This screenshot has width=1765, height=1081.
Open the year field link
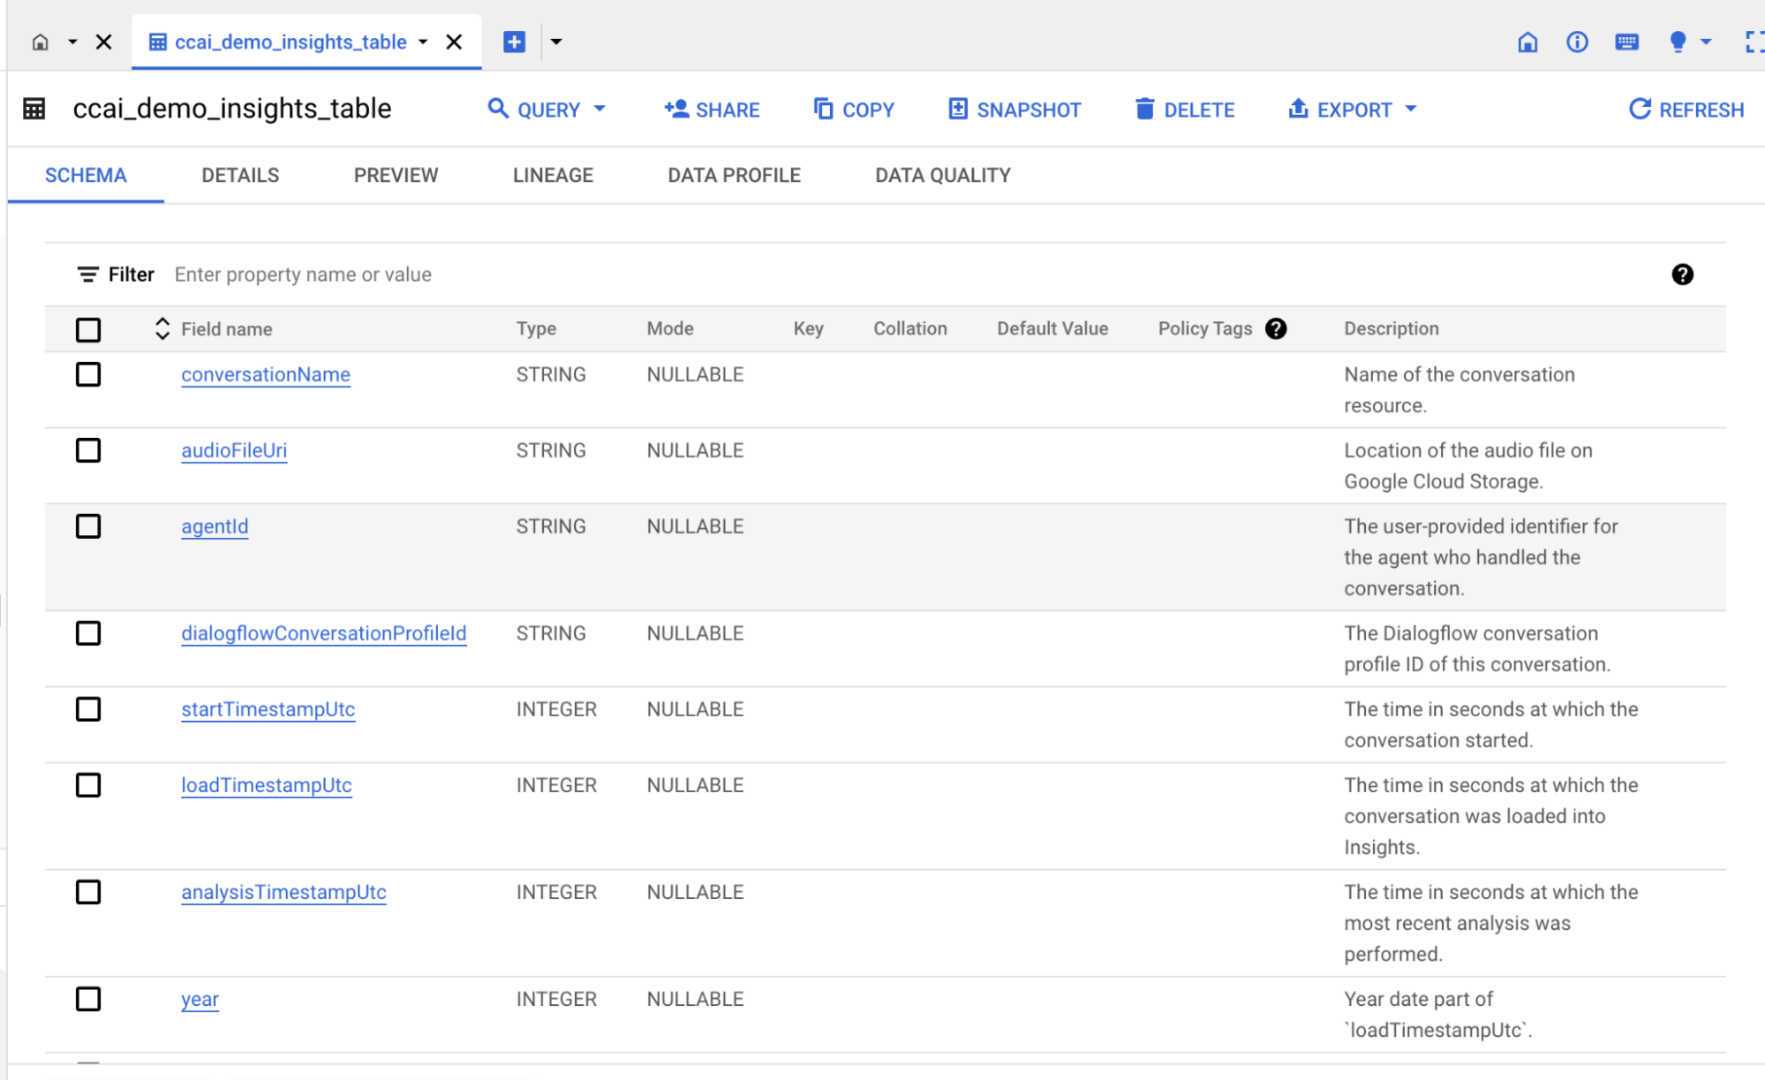[200, 999]
